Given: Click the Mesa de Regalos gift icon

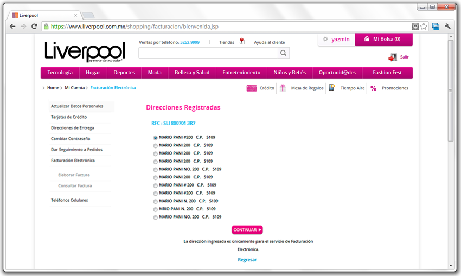Looking at the screenshot, I should coord(283,88).
